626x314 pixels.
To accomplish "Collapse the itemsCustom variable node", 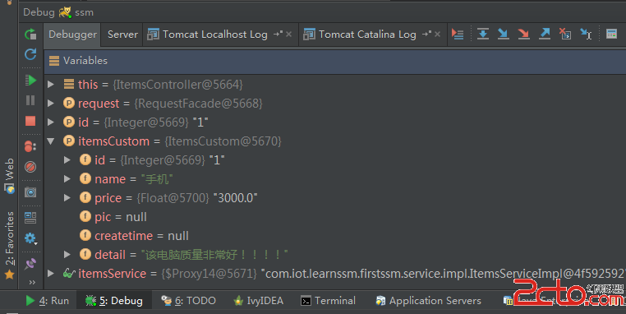I will click(x=51, y=141).
